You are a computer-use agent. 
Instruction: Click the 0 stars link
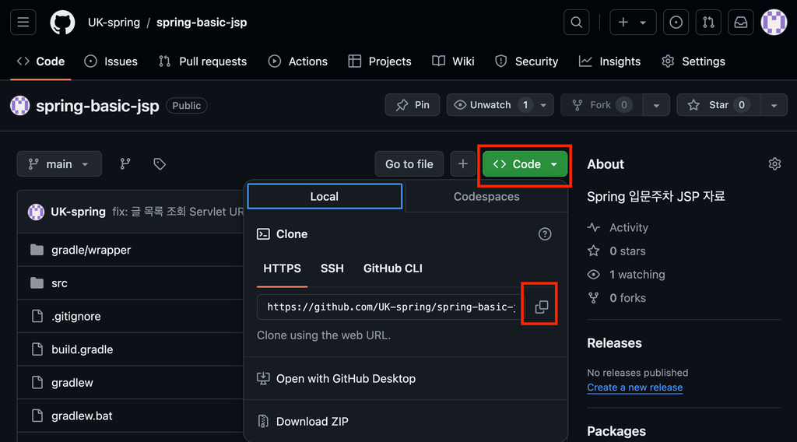point(616,251)
